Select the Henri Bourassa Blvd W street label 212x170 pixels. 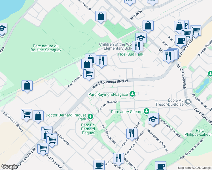pos(110,84)
